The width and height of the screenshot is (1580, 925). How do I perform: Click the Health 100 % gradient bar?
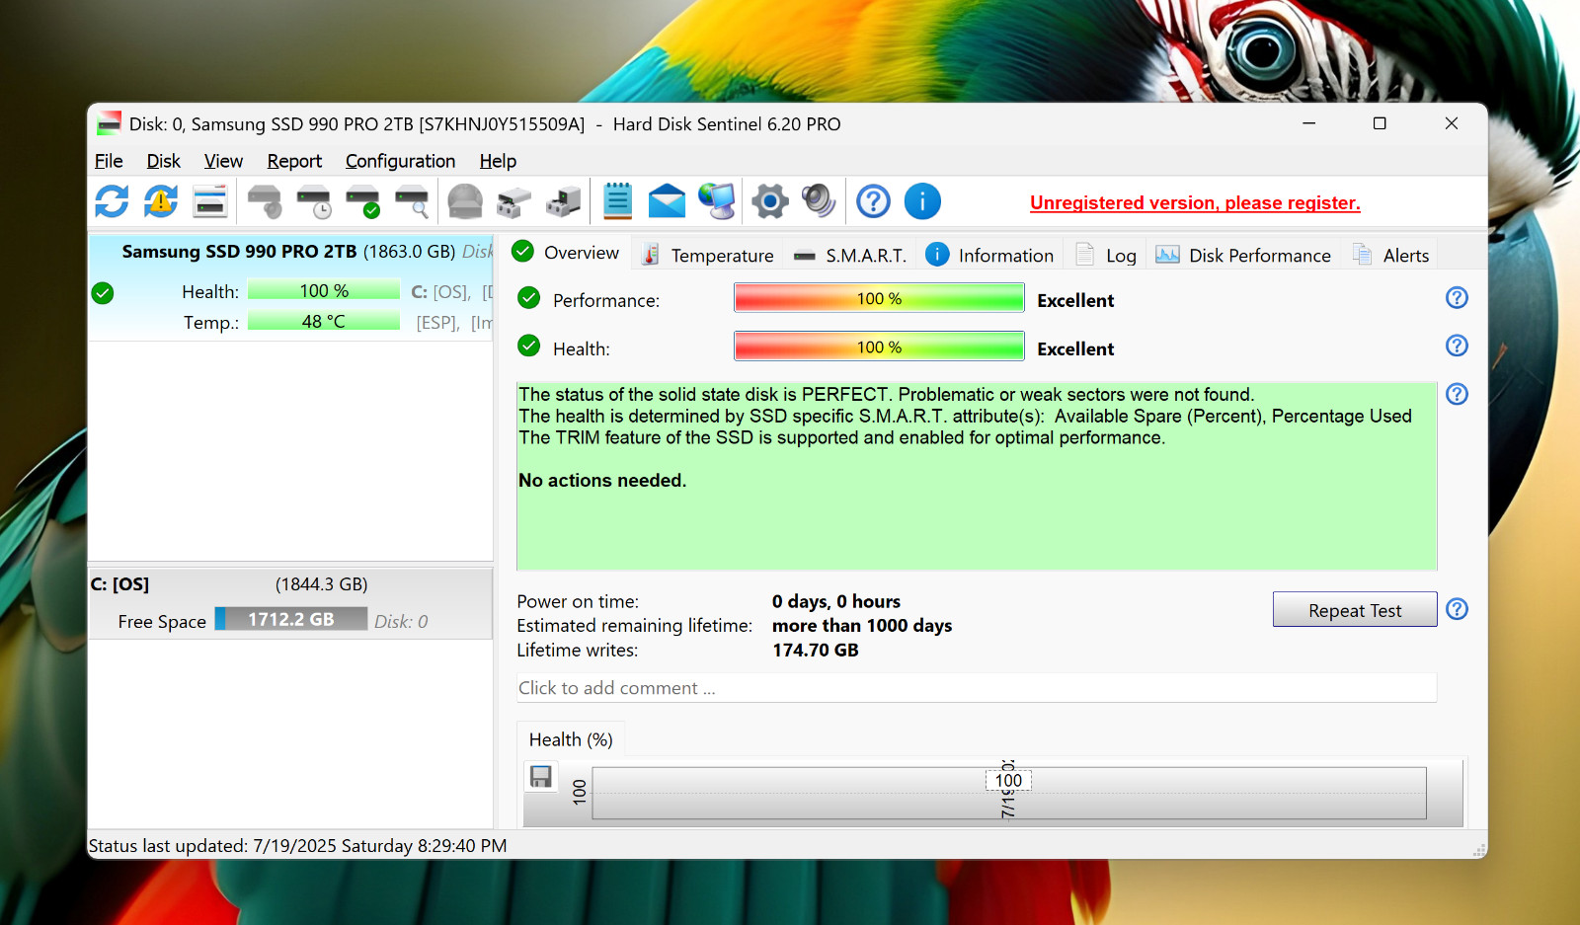tap(879, 347)
